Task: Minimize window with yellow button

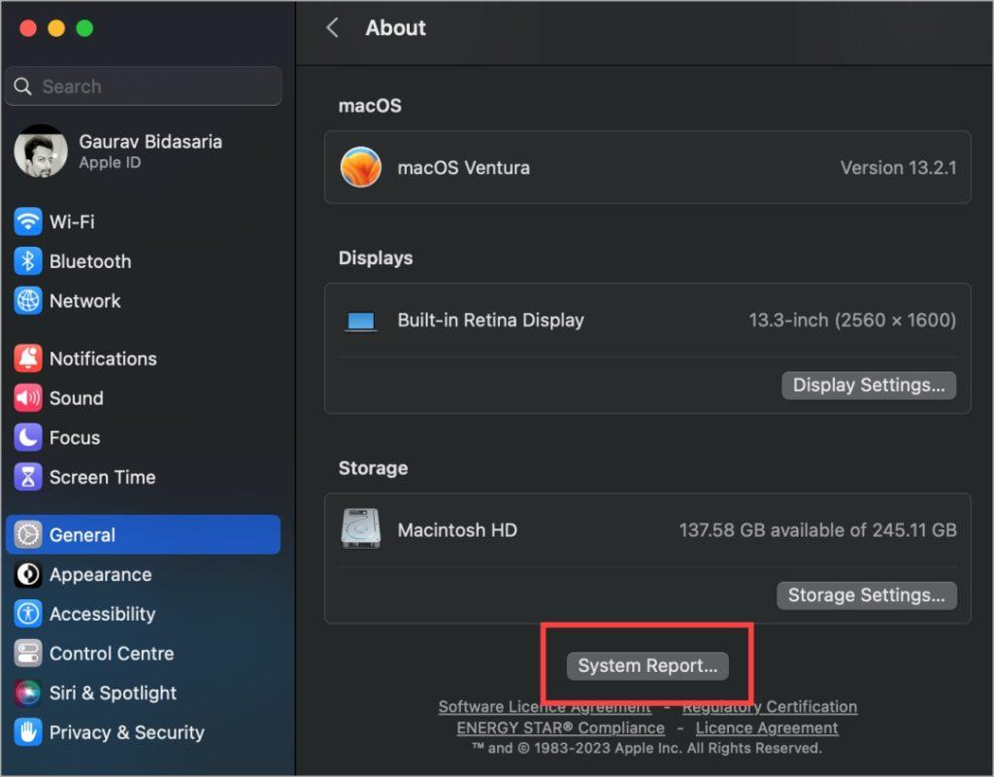Action: point(56,28)
